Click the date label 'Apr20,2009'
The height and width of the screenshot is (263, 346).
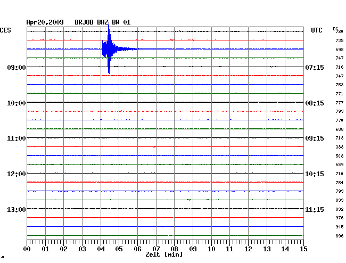click(45, 22)
